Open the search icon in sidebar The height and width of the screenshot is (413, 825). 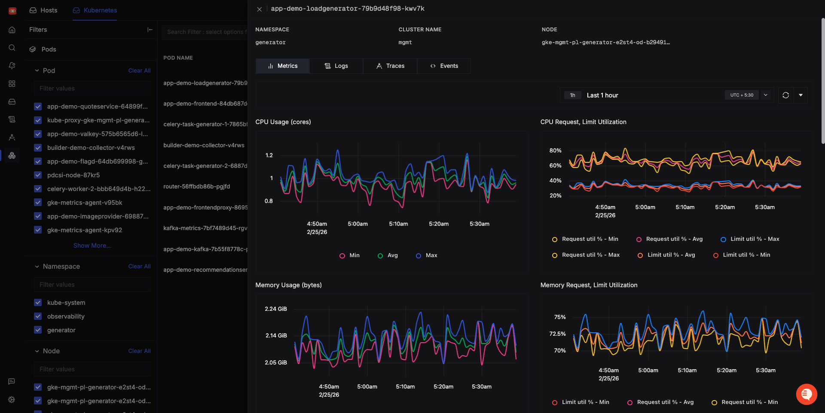(12, 48)
